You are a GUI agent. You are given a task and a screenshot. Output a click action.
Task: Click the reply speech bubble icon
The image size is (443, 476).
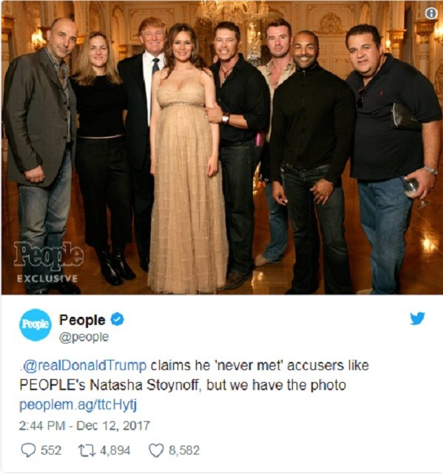[x=28, y=450]
